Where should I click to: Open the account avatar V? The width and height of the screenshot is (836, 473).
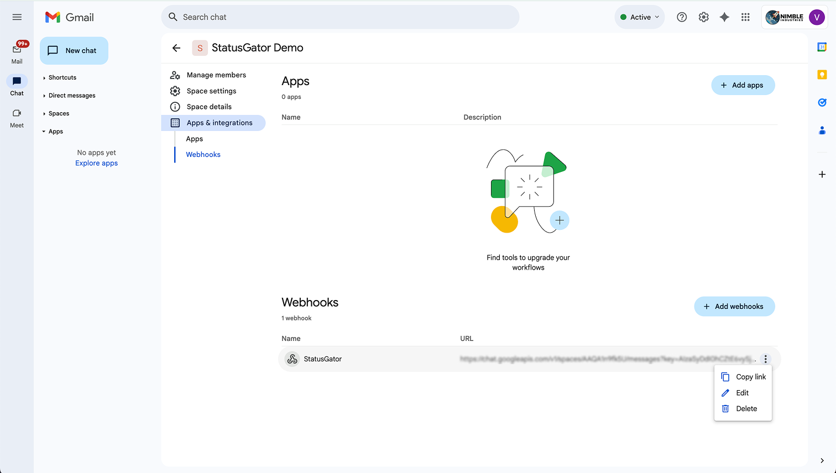coord(817,17)
